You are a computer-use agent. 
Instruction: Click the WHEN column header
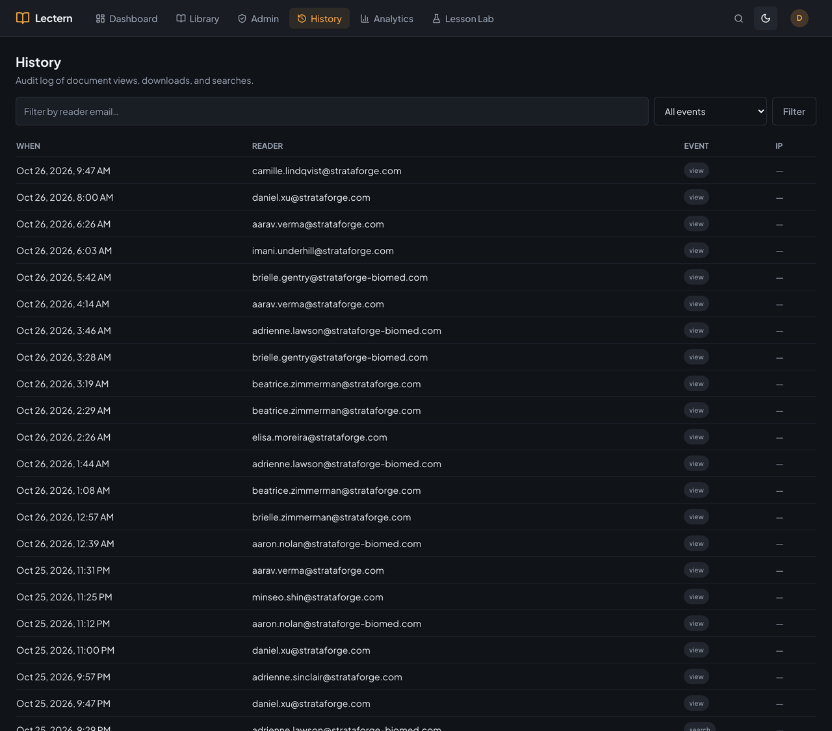click(28, 146)
